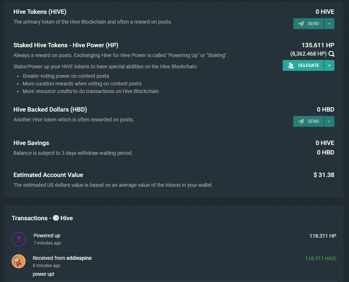The image size is (349, 282).
Task: Click 'Greater voting power on content posts' bullet
Action: (66, 76)
